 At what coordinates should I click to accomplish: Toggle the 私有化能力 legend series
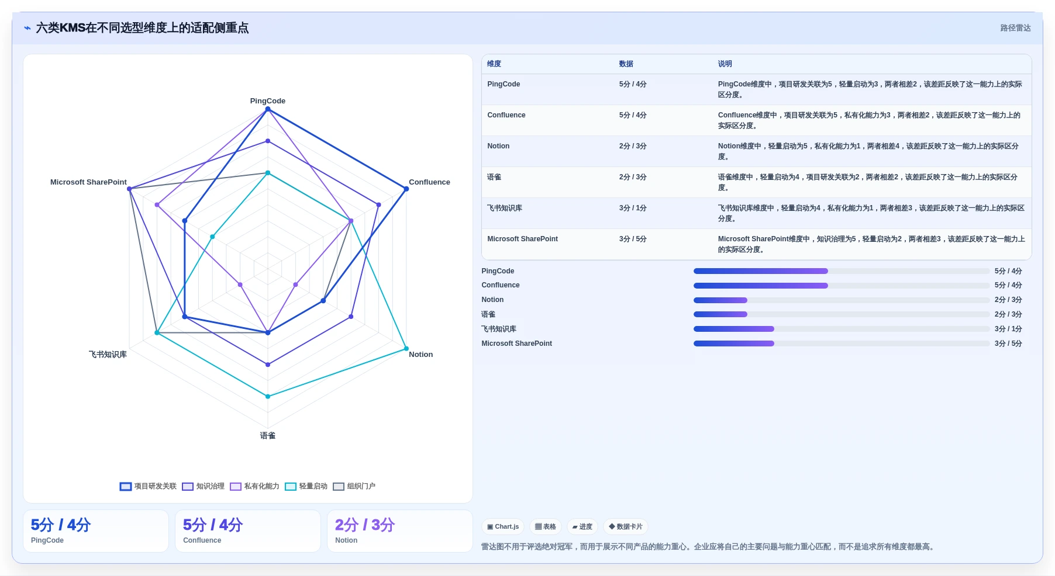click(254, 486)
